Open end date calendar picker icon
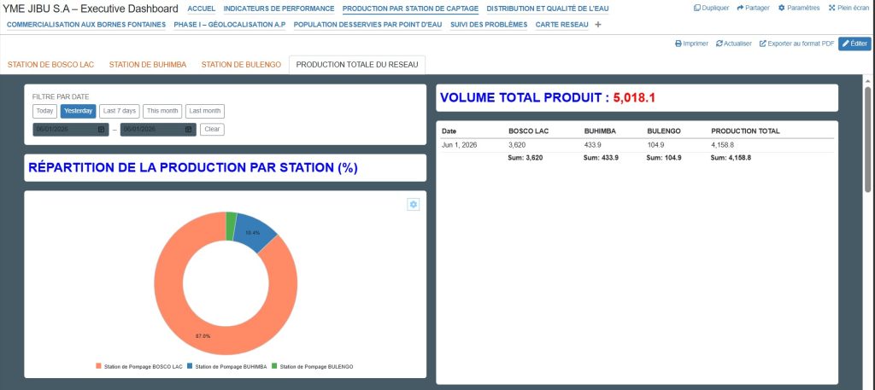The image size is (875, 390). point(189,129)
